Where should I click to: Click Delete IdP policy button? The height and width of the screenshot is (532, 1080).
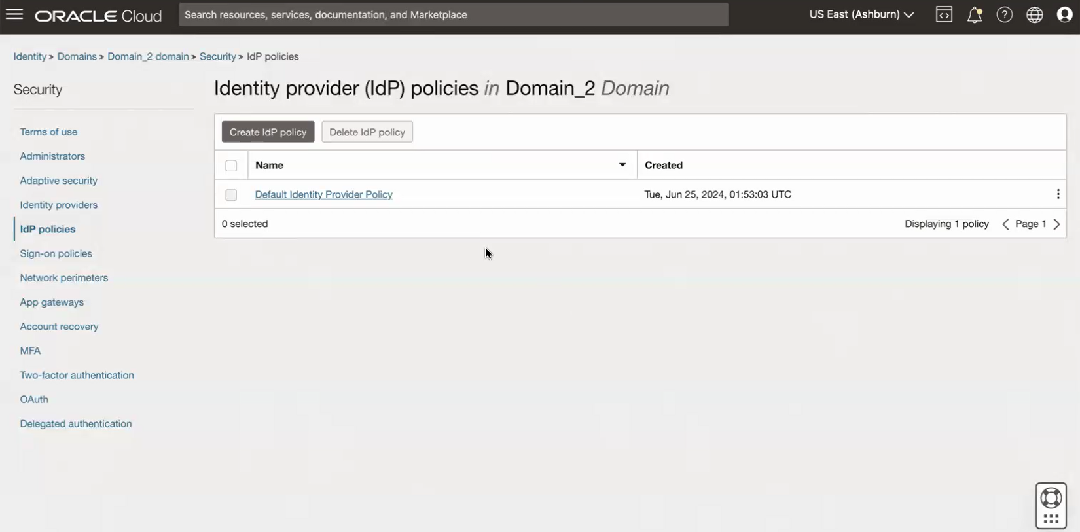pos(367,132)
